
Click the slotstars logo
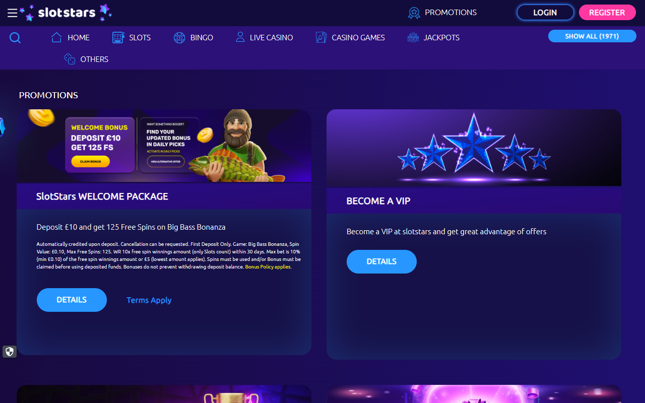[66, 13]
